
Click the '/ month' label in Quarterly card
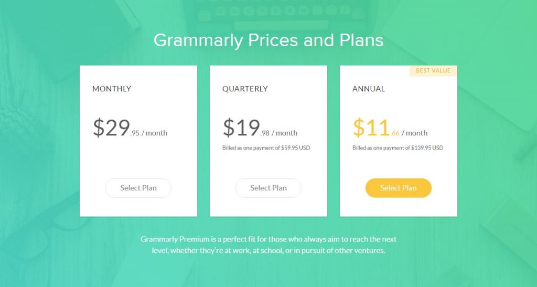click(x=285, y=133)
